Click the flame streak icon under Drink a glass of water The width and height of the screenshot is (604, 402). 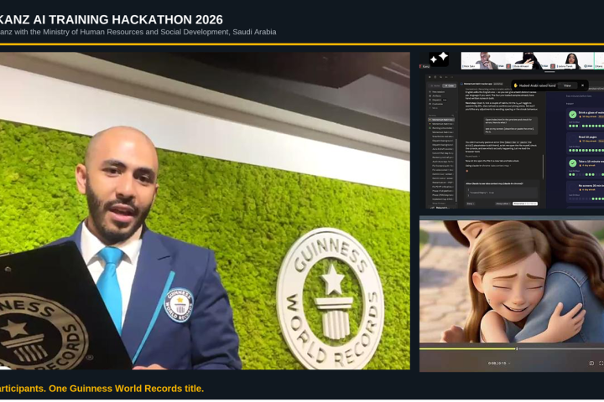click(581, 116)
